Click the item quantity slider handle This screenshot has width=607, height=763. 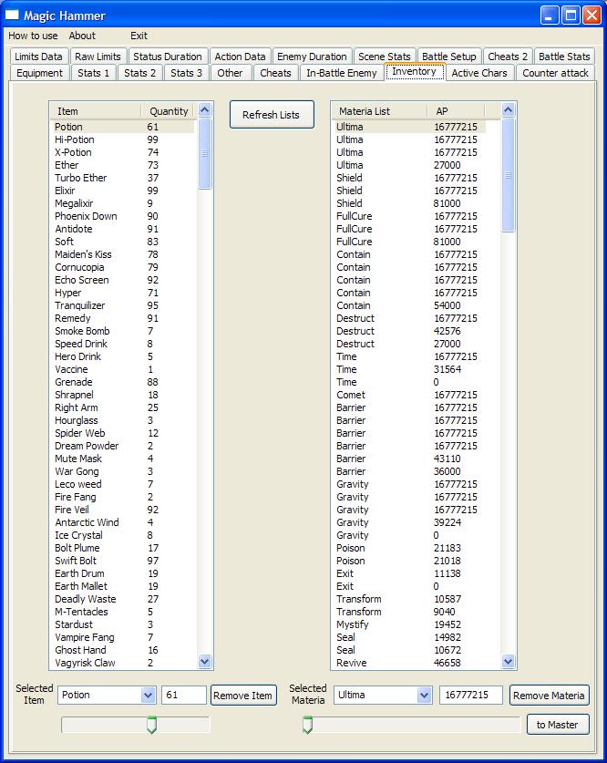[151, 725]
